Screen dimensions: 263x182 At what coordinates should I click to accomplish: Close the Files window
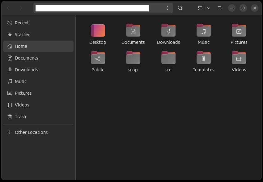tap(254, 8)
